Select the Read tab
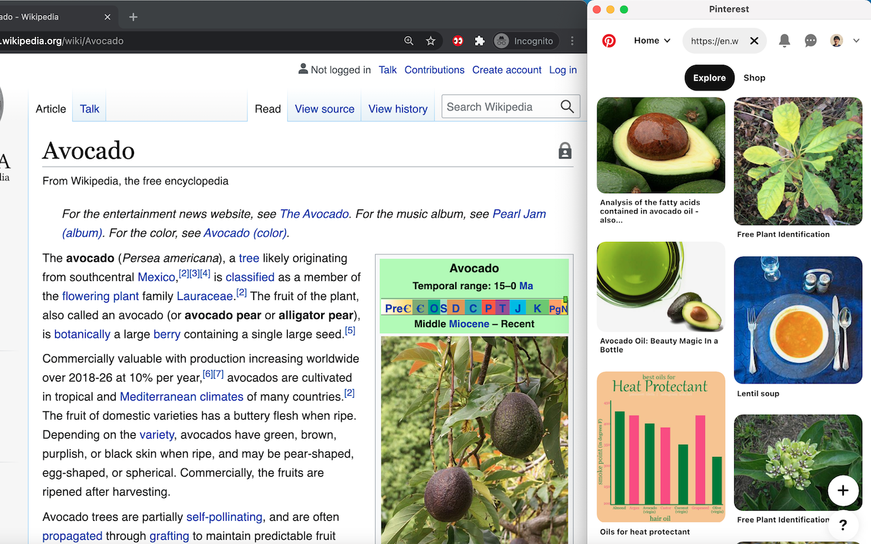 (x=267, y=109)
